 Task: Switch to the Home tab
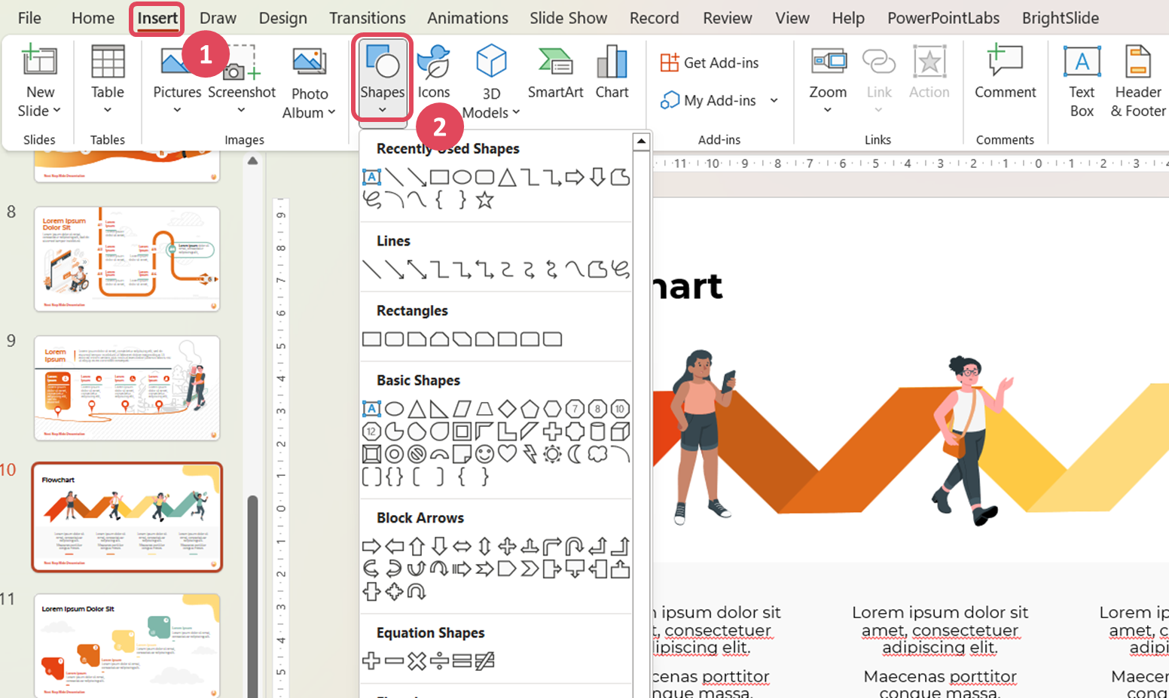pos(93,18)
